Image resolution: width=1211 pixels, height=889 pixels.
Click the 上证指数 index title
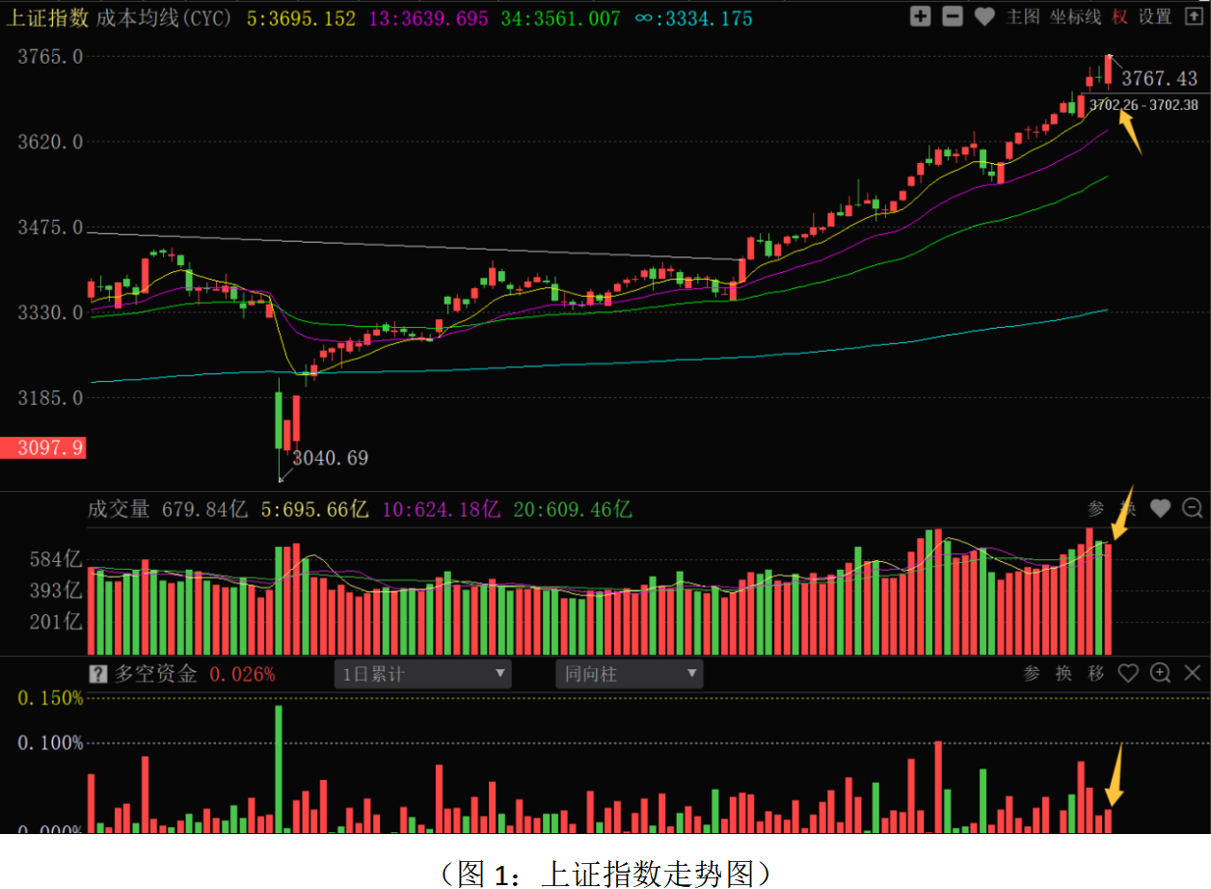(48, 18)
